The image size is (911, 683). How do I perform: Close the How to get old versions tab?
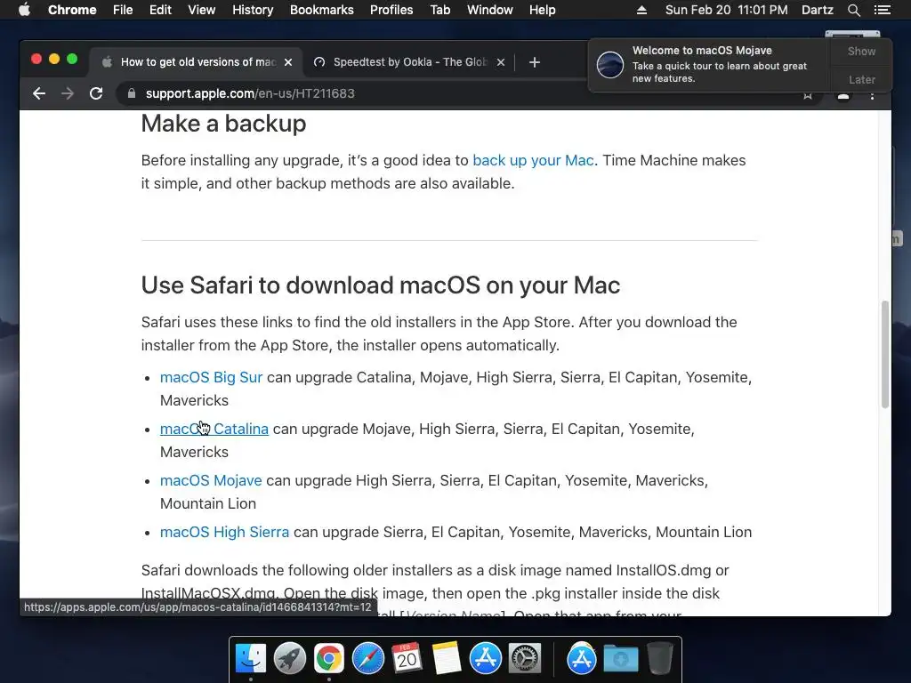click(x=288, y=62)
